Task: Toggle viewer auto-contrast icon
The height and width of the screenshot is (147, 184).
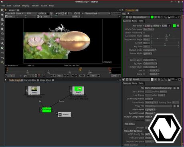Action: [38, 16]
